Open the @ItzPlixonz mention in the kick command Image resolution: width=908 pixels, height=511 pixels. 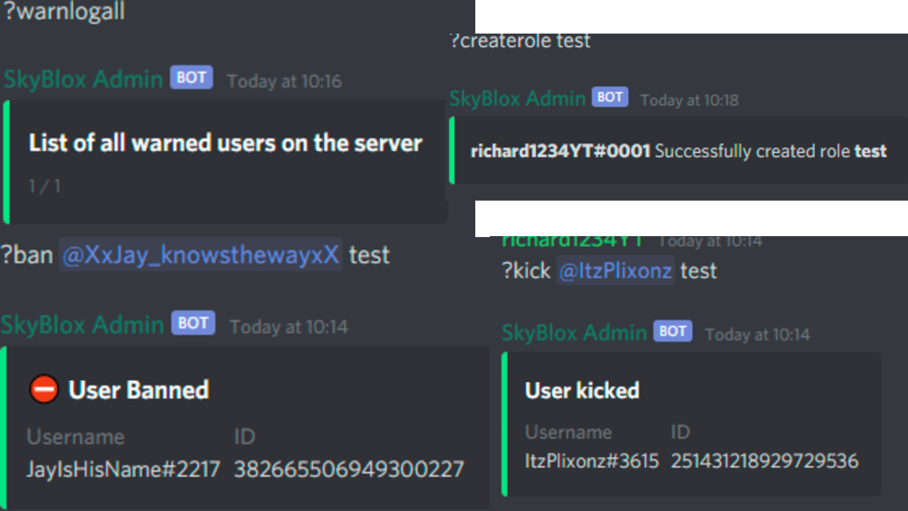click(615, 271)
